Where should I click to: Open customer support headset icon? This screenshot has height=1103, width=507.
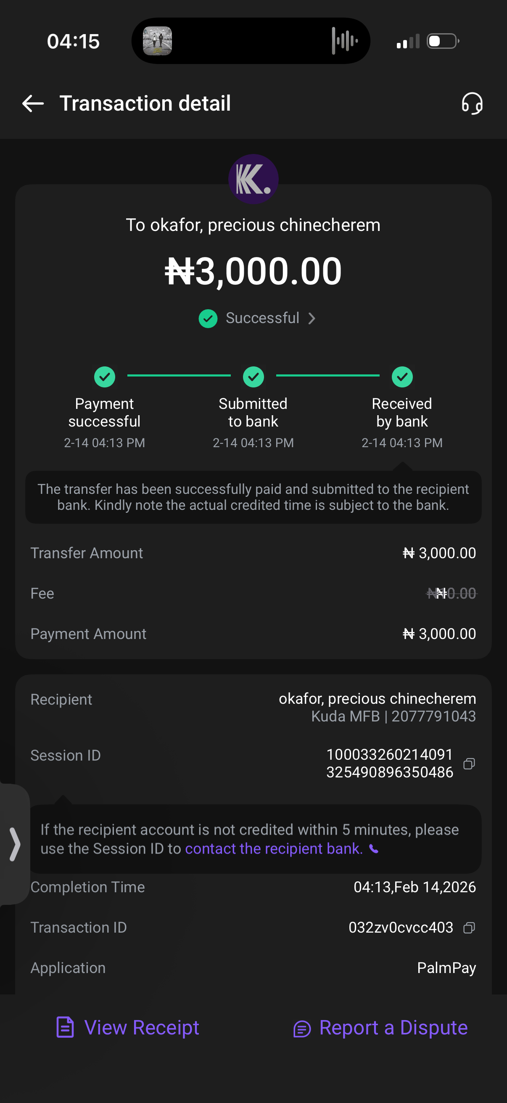[472, 103]
